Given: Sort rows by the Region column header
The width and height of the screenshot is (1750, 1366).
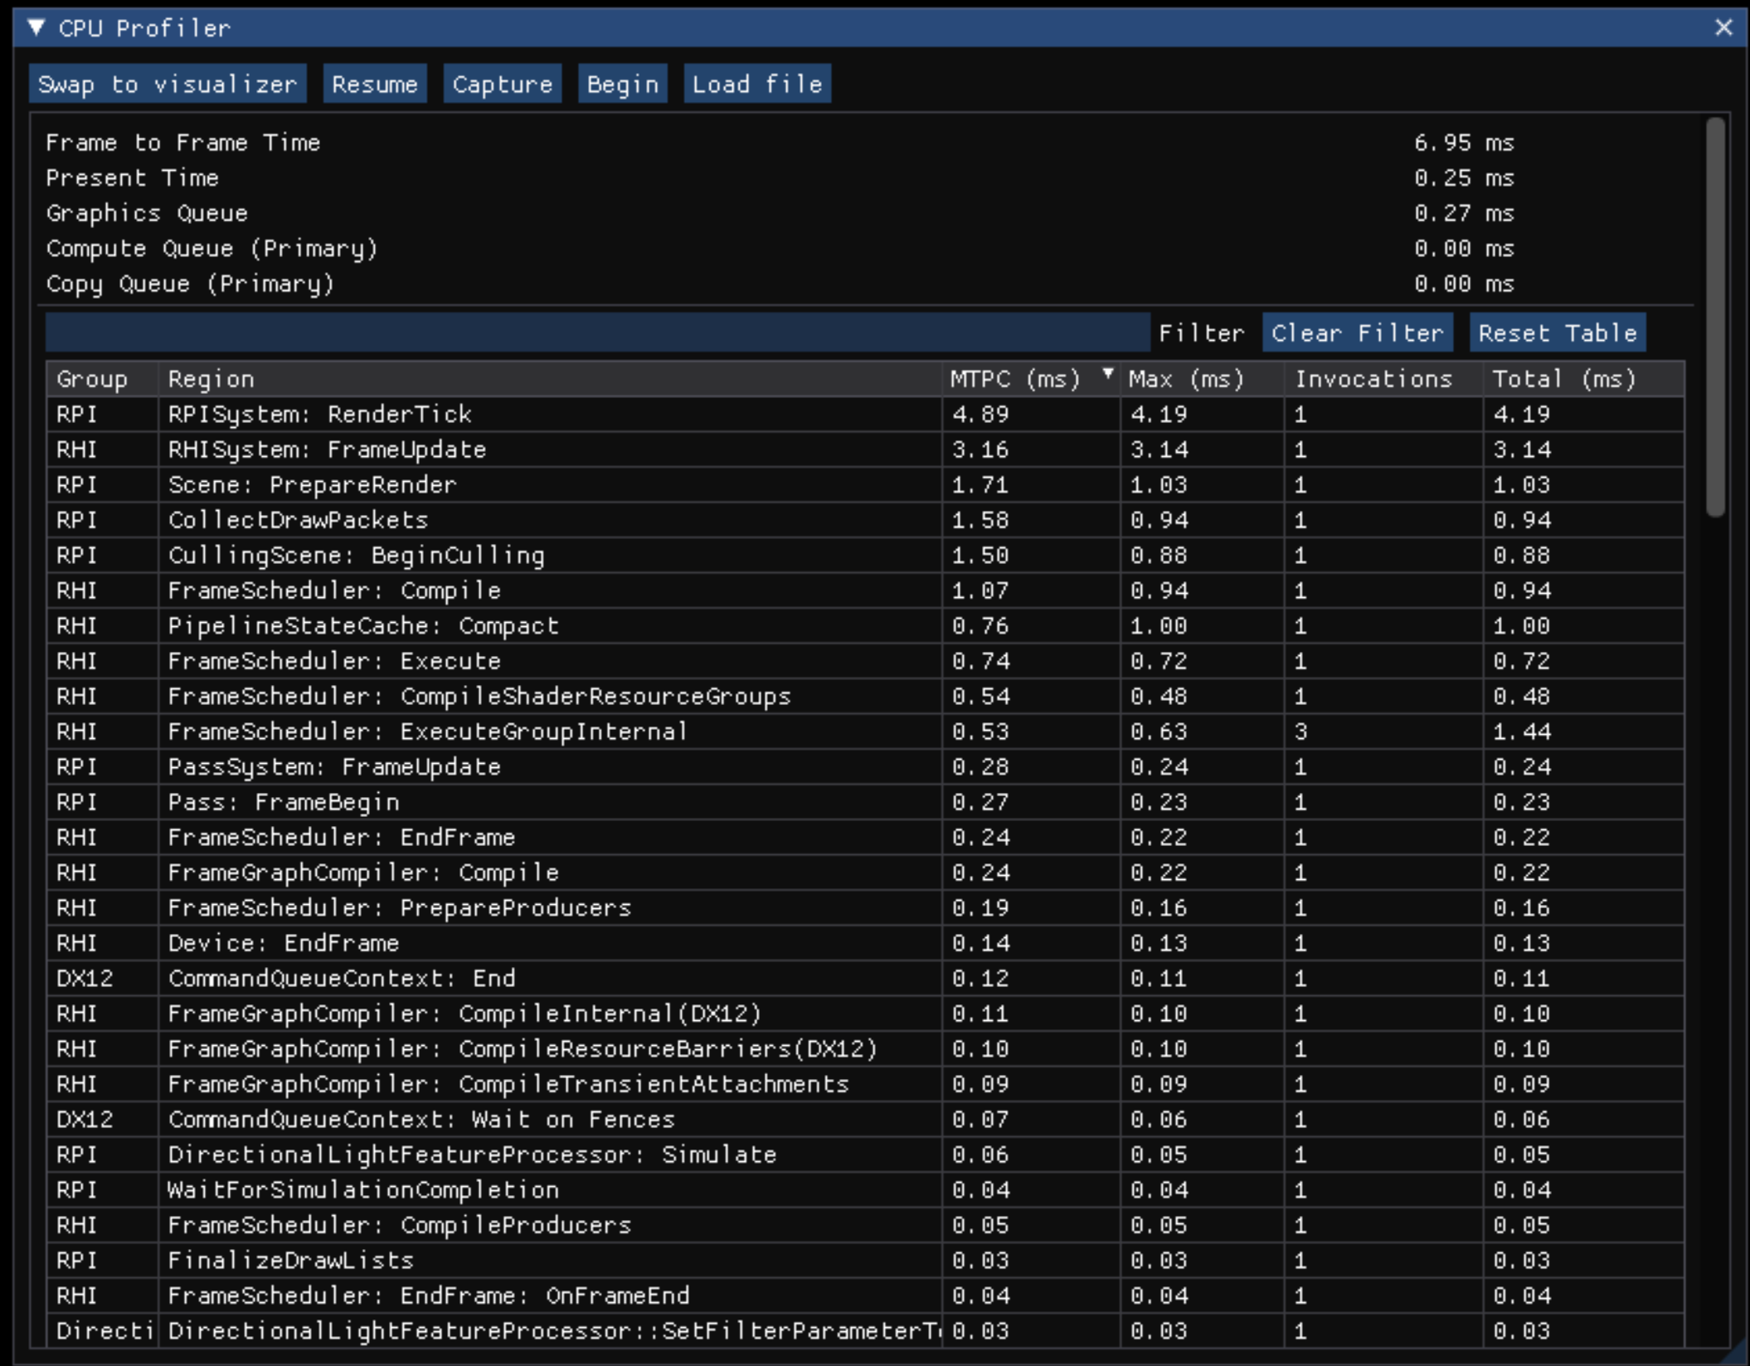Looking at the screenshot, I should click(211, 379).
